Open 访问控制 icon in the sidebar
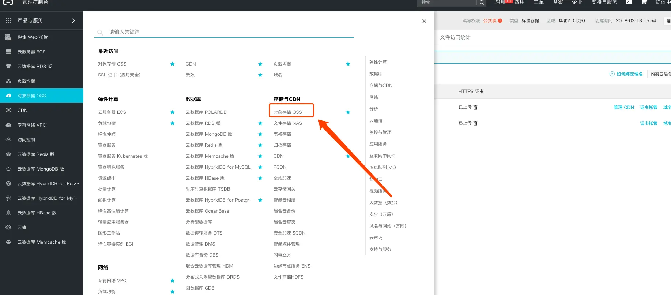This screenshot has width=671, height=295. (8, 139)
